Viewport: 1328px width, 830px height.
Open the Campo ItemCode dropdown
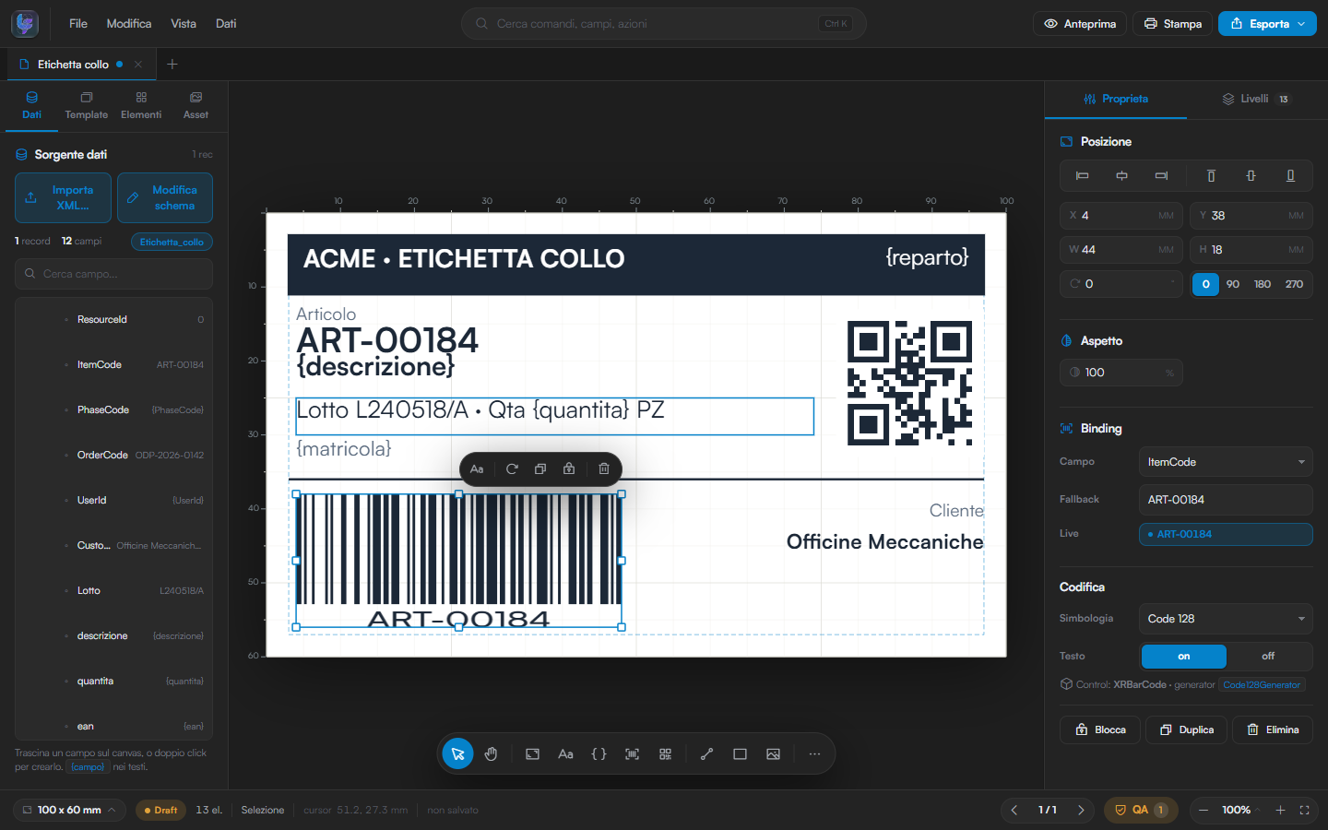[x=1226, y=462]
